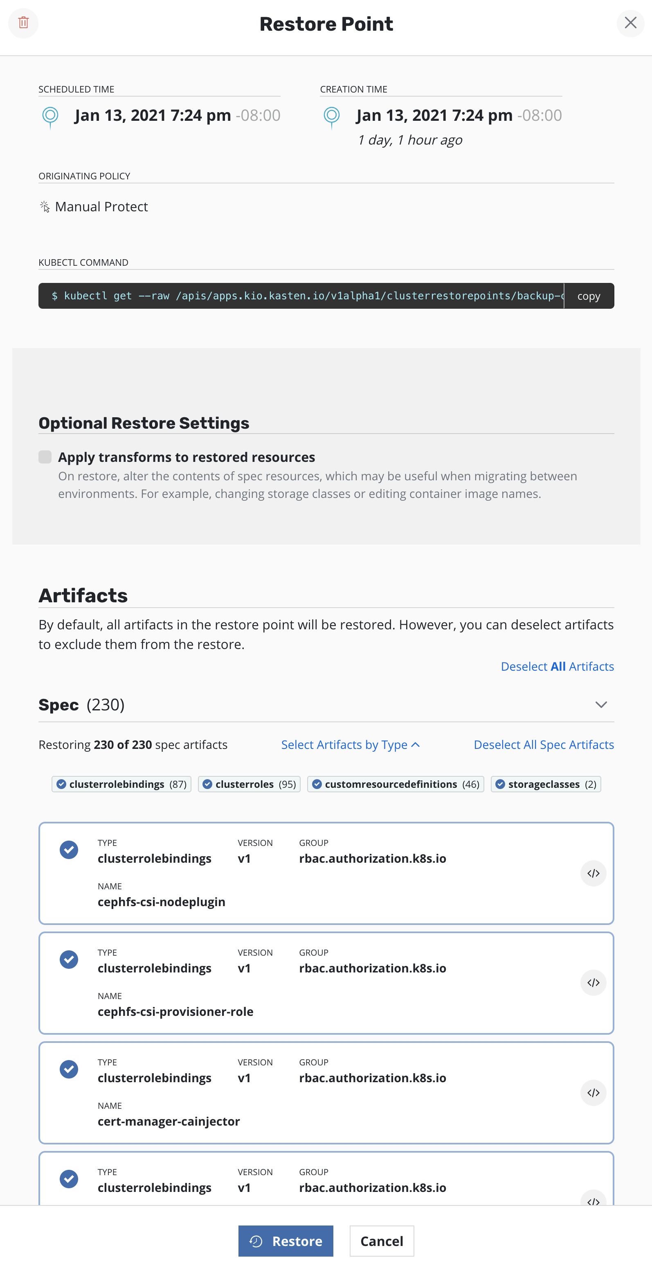Viewport: 652px width, 1273px height.
Task: Copy the kubectl command
Action: click(588, 296)
